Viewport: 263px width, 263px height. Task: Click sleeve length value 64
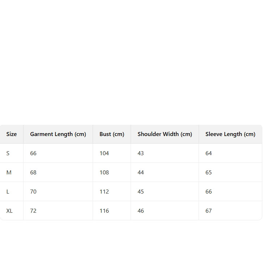click(x=209, y=153)
